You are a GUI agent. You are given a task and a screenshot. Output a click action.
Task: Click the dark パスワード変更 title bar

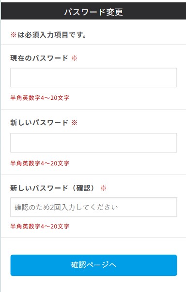click(93, 11)
